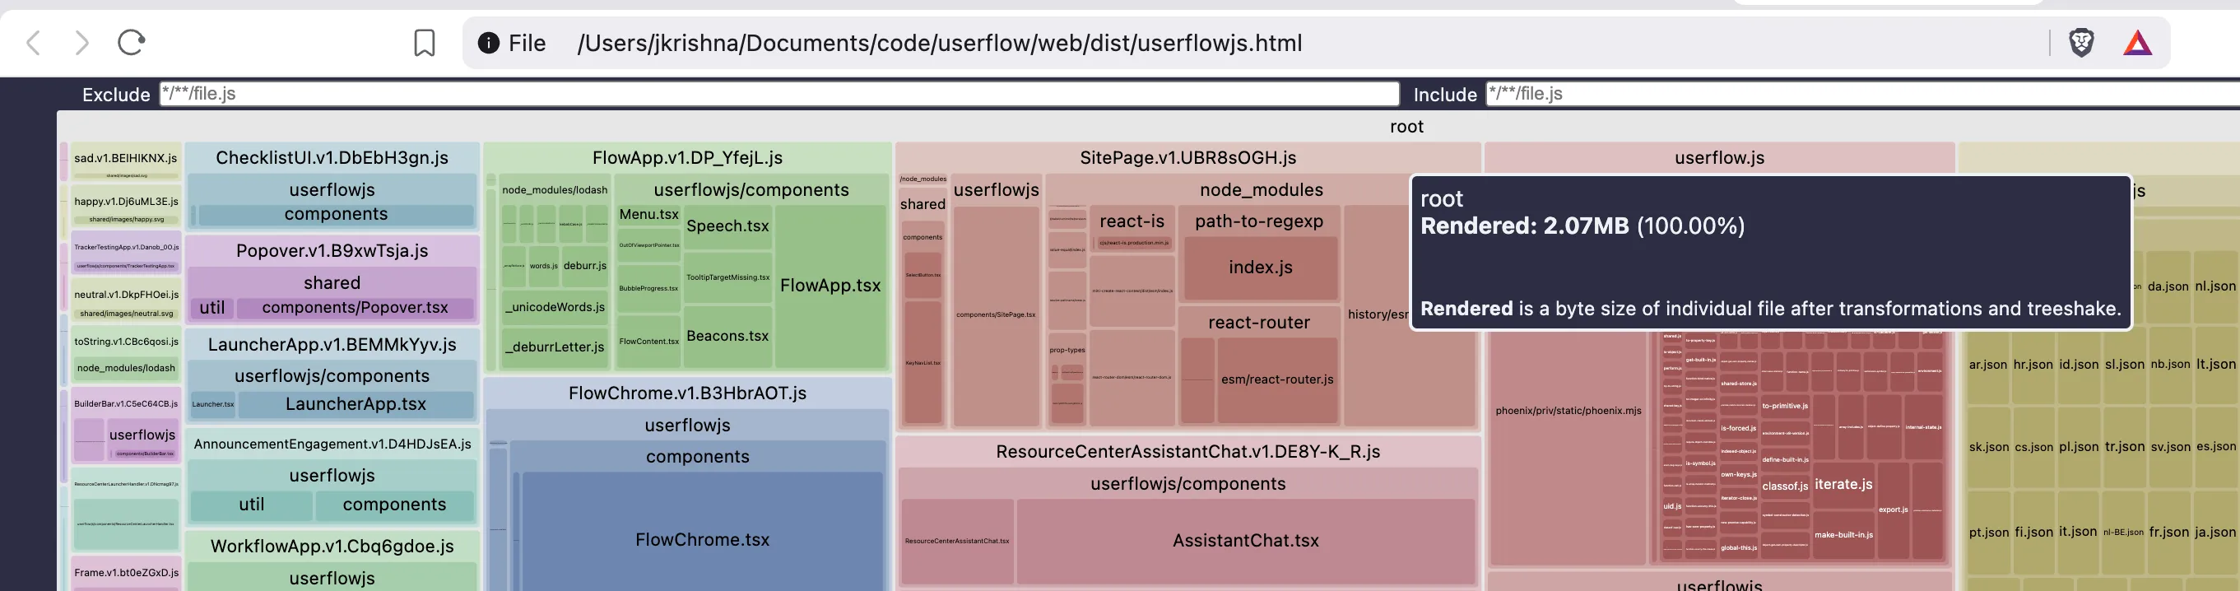
Task: Click the nl.json locale tile
Action: 2214,286
